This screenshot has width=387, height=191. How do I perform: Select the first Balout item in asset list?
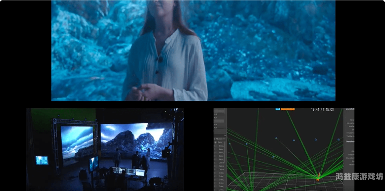[221, 146]
